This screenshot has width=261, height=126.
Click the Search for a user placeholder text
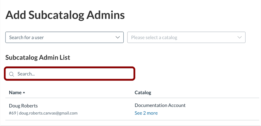tap(26, 37)
